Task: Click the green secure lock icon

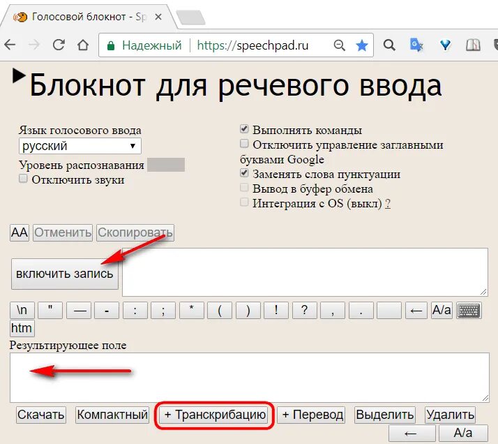Action: [110, 46]
